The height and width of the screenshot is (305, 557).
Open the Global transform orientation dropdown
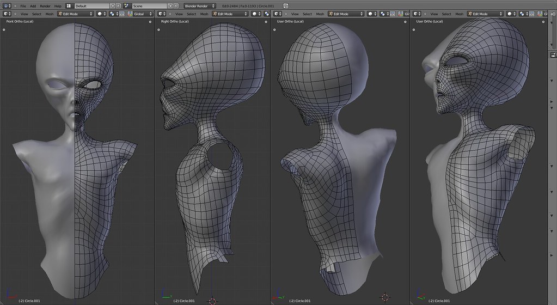140,14
